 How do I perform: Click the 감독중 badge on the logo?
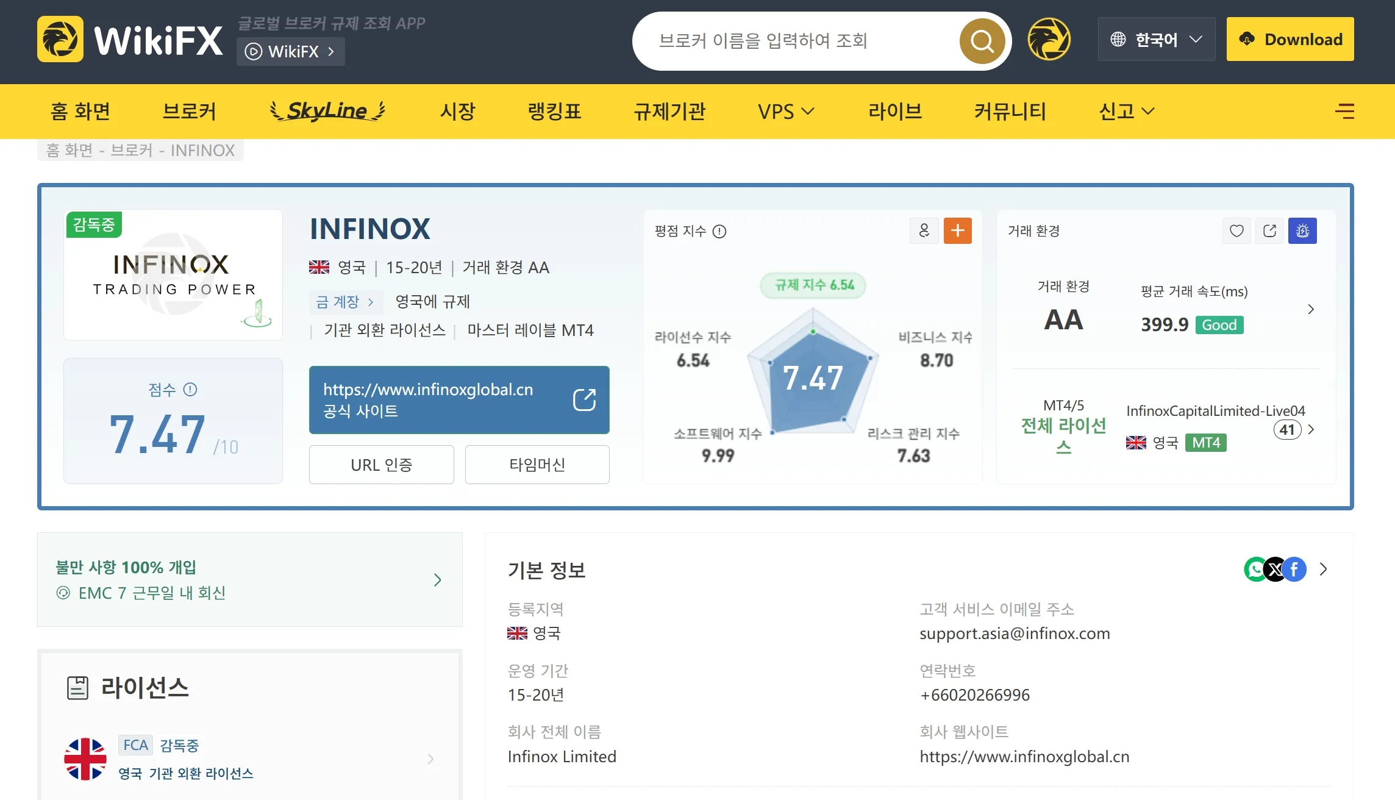94,224
